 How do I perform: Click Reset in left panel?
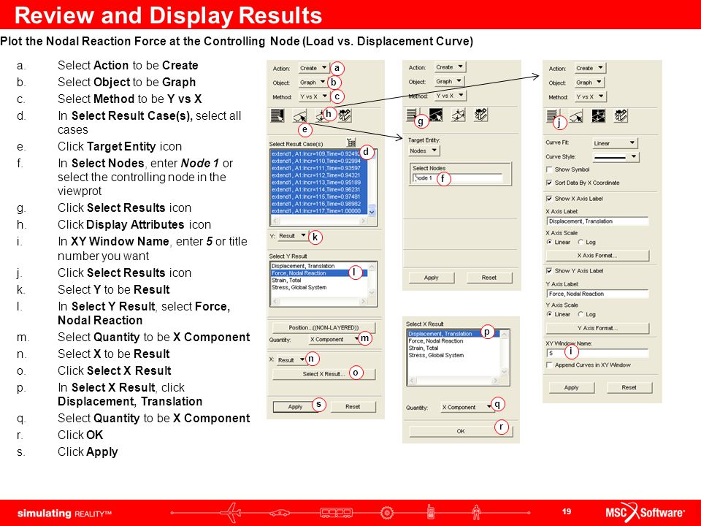tap(353, 407)
